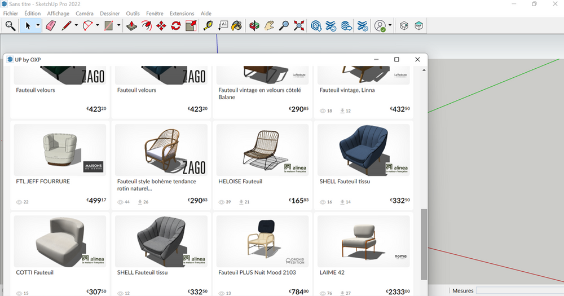
Task: Click the Zoom Extents tool
Action: coord(299,26)
